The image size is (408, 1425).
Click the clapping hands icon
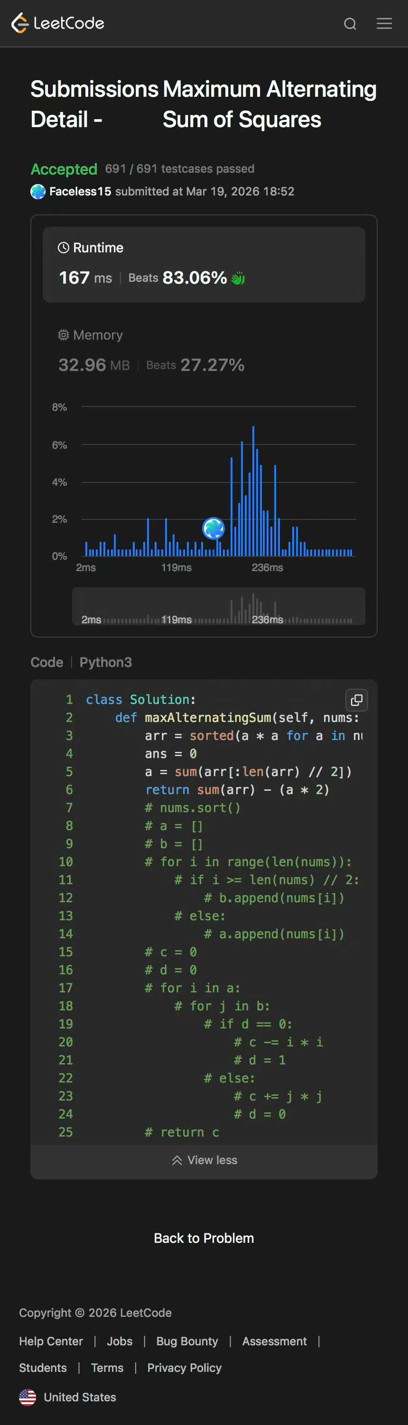pos(238,278)
